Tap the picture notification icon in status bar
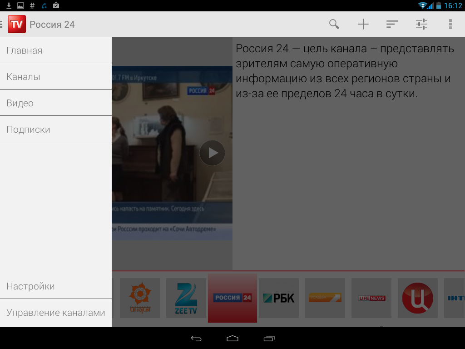The image size is (465, 349). (x=20, y=5)
